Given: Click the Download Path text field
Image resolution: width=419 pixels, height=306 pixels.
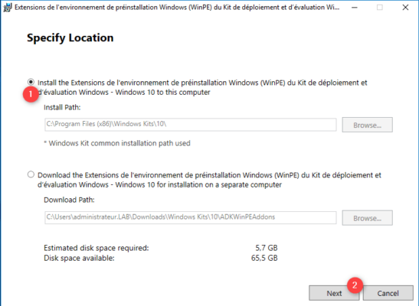Looking at the screenshot, I should [190, 217].
